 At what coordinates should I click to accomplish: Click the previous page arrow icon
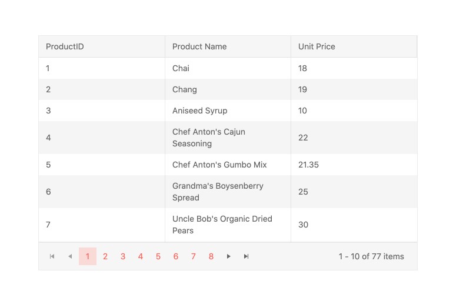click(70, 256)
